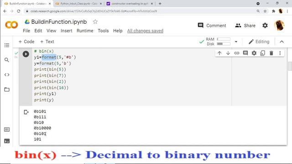Click the RAM usage indicator bar

tap(224, 39)
